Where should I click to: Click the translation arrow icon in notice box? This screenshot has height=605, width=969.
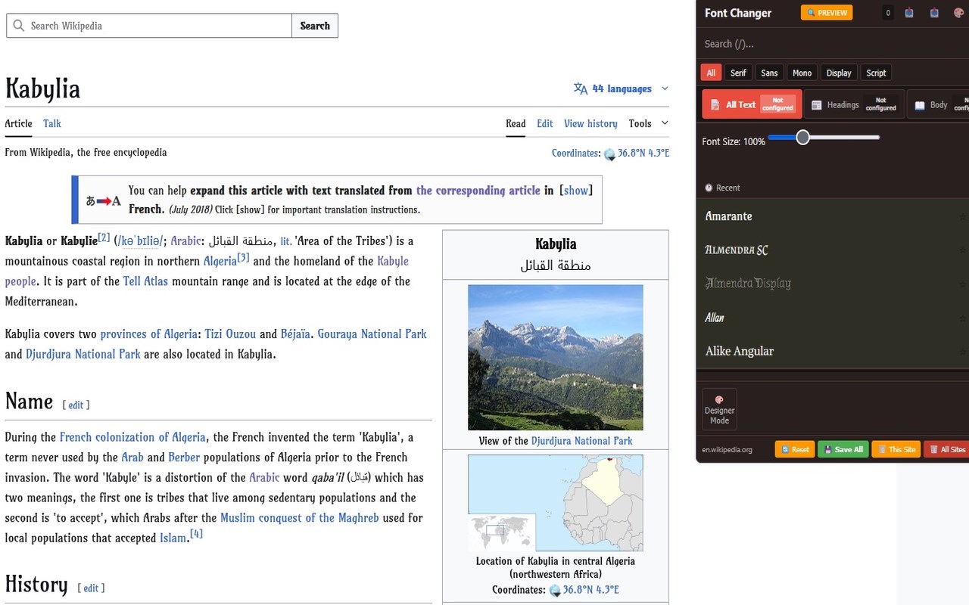pos(103,200)
